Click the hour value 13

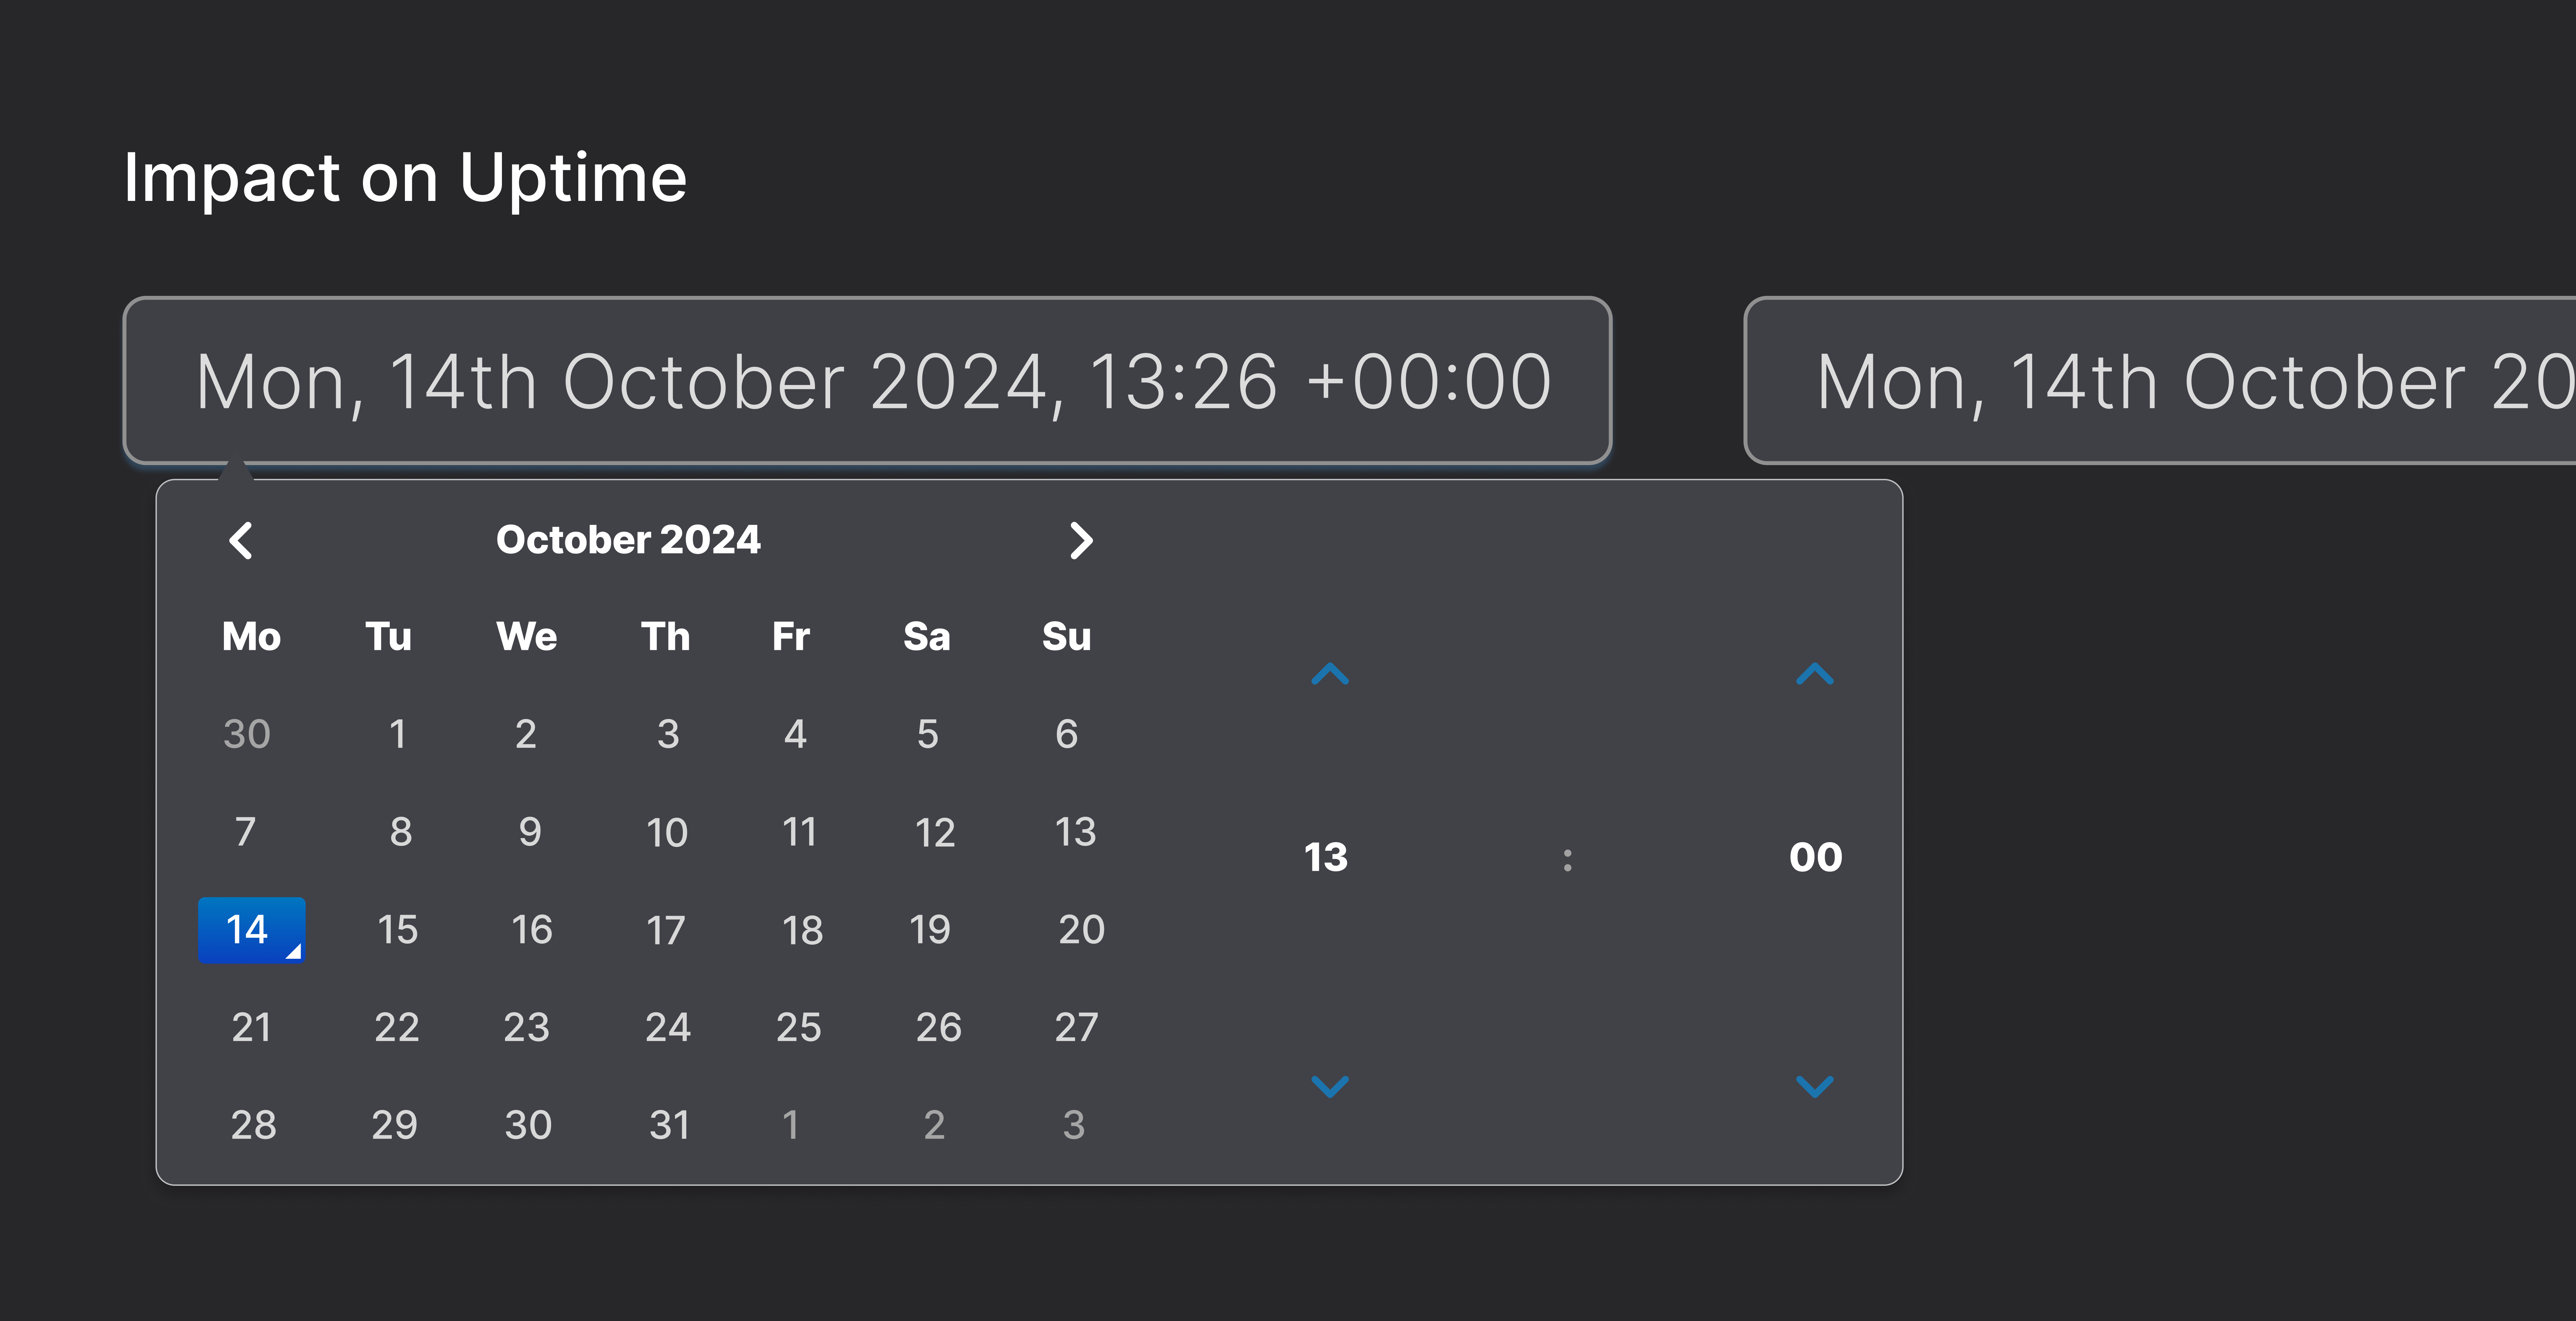pos(1326,856)
